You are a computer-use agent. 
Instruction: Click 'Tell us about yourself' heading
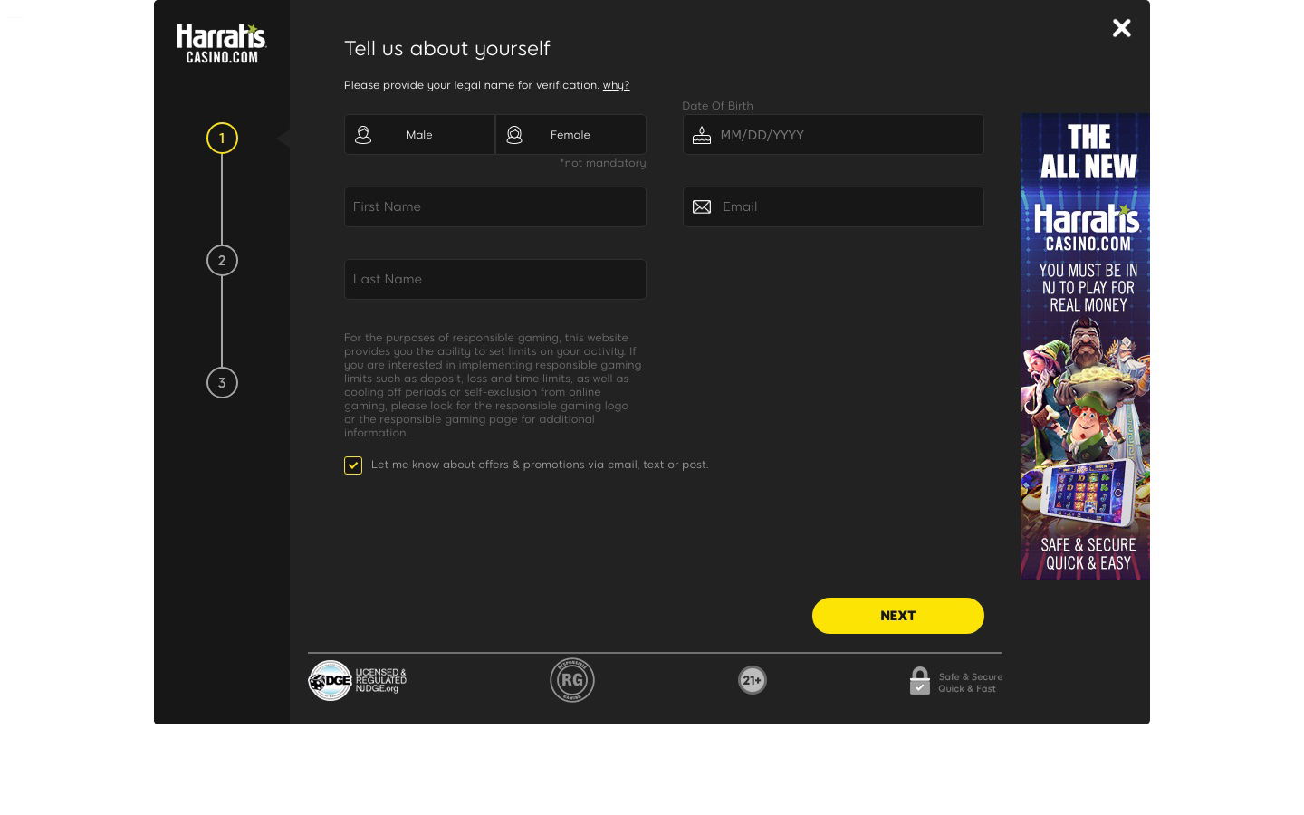coord(447,48)
